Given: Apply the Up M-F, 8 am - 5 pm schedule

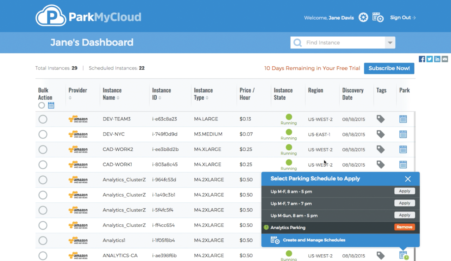Looking at the screenshot, I should point(405,191).
